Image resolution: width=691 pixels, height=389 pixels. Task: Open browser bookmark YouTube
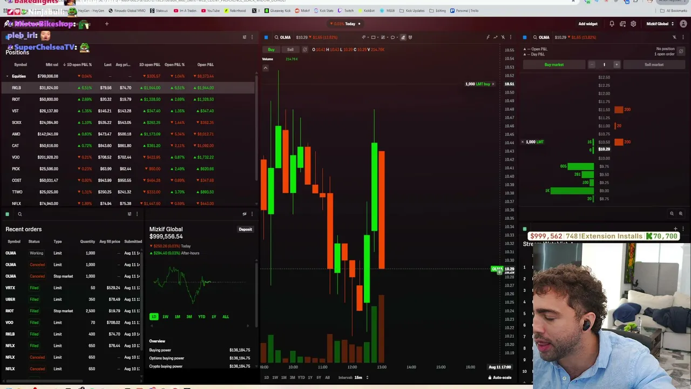(x=211, y=11)
